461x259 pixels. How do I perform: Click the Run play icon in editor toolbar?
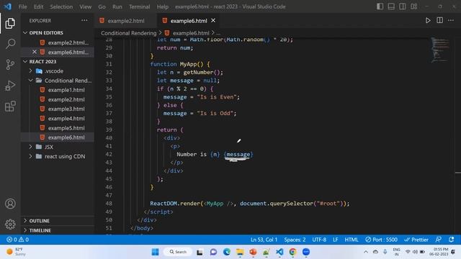[428, 21]
